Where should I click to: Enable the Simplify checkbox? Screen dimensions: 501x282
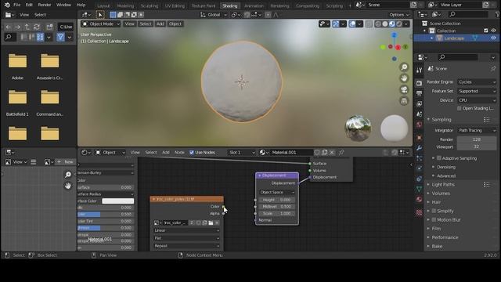pos(434,211)
